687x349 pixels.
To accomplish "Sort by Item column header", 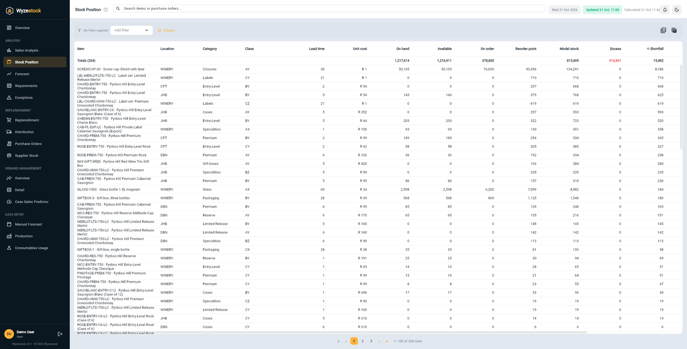I will 81,49.
